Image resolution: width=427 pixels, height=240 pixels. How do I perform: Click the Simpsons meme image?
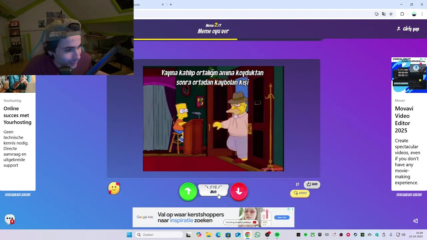pyautogui.click(x=213, y=119)
